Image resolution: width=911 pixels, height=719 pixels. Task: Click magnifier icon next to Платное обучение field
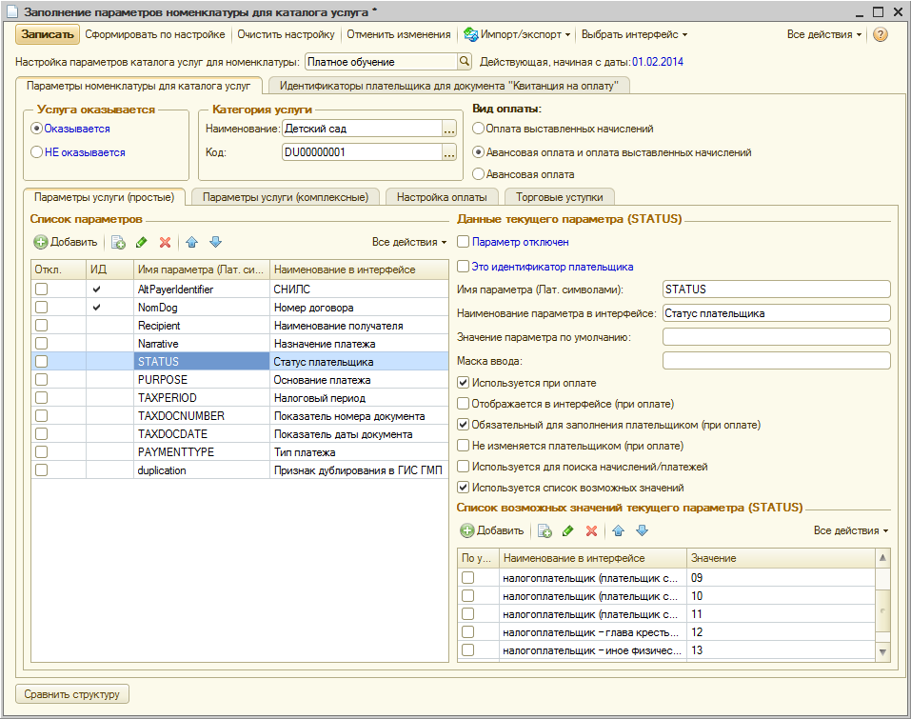coord(465,62)
